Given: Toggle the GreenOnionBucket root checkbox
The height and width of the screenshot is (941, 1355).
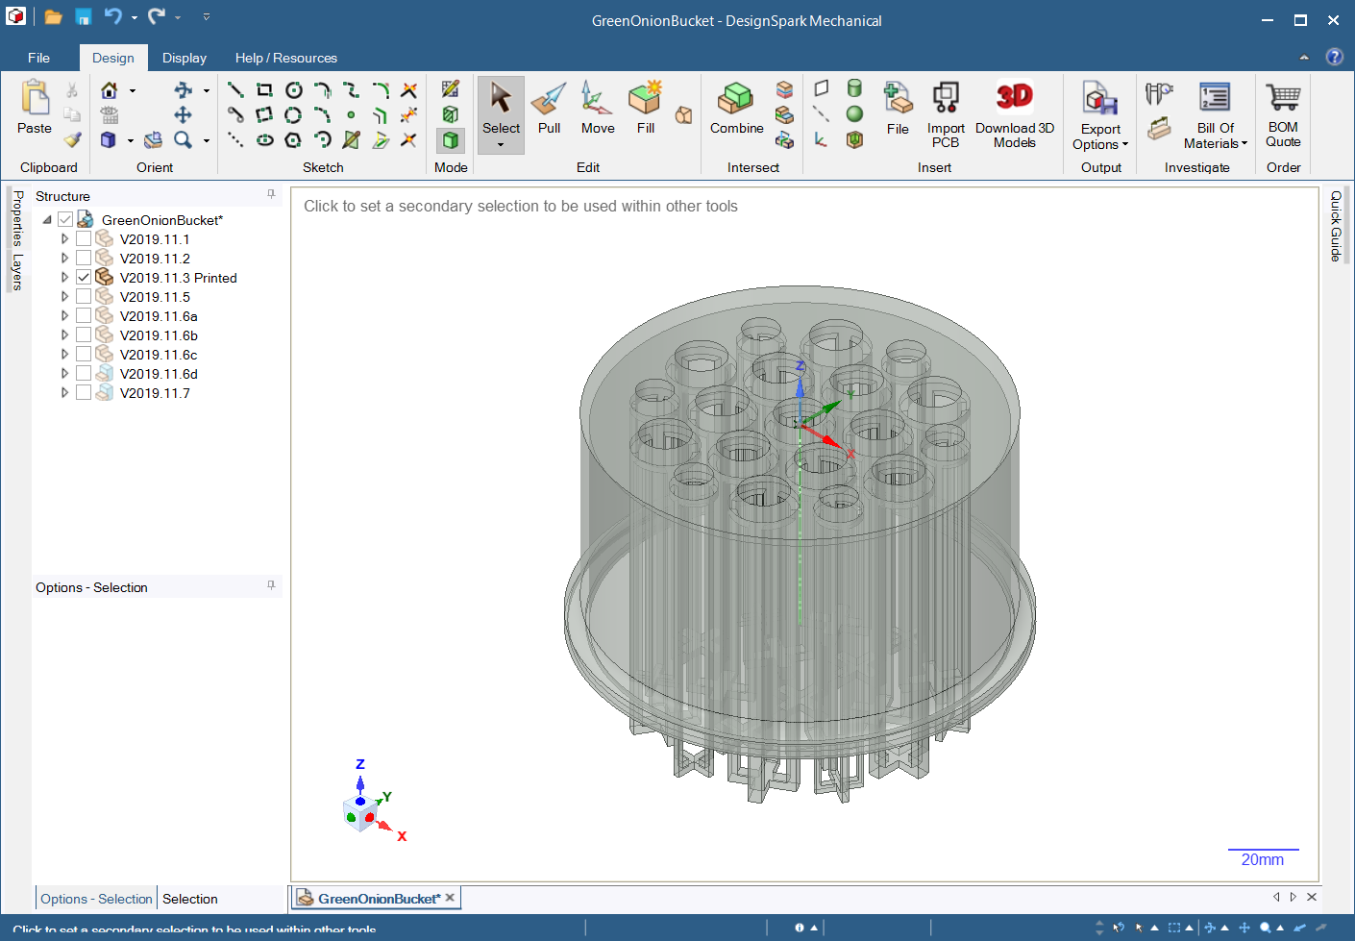Looking at the screenshot, I should pos(65,220).
